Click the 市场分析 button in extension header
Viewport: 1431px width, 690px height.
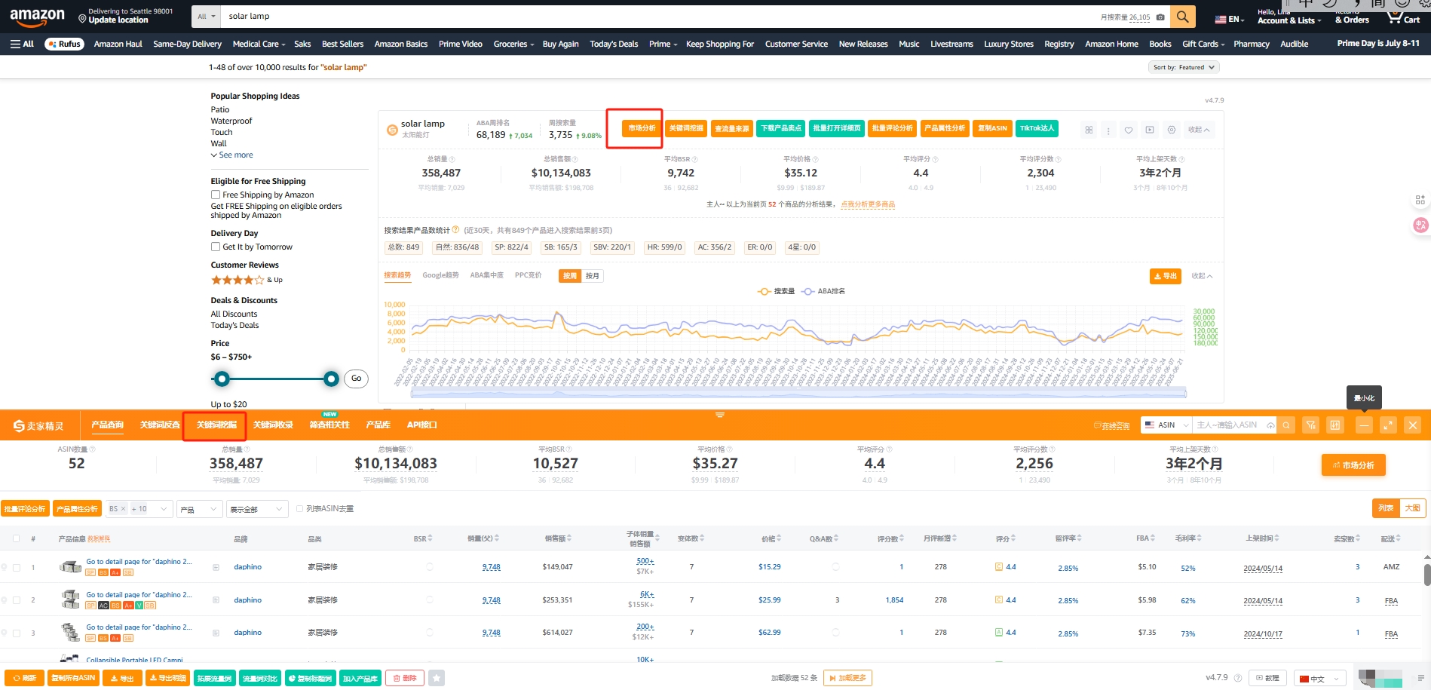[642, 128]
